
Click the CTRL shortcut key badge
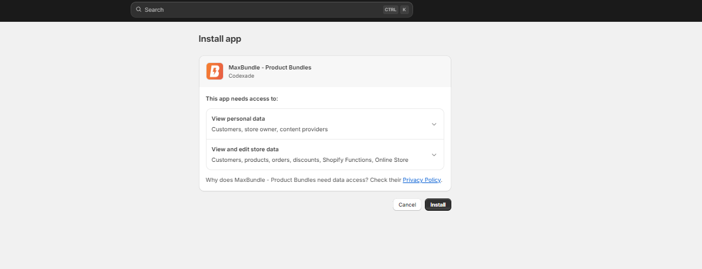(391, 9)
